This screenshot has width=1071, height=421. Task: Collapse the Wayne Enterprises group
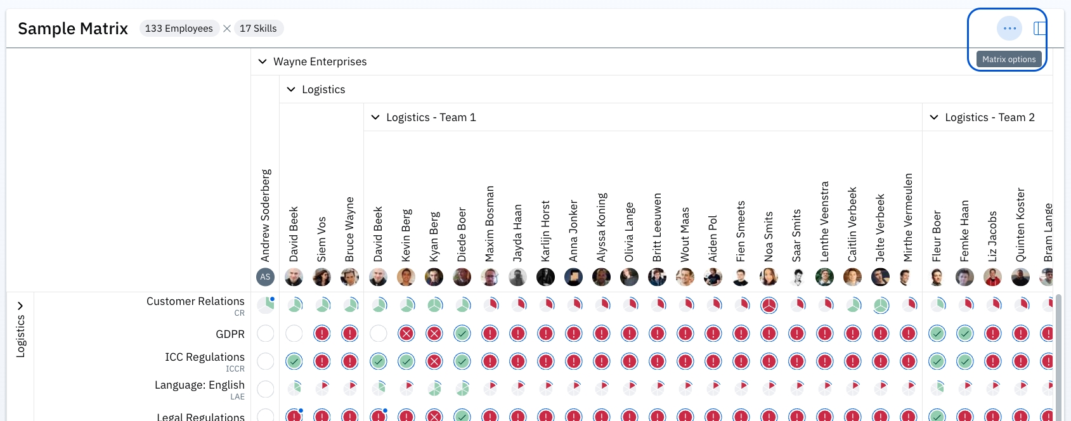[x=263, y=62]
